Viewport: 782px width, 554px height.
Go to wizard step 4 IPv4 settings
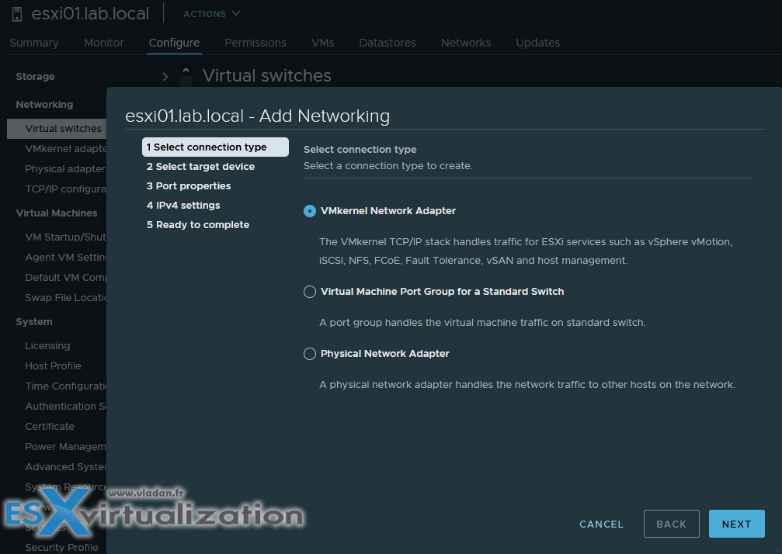click(183, 206)
